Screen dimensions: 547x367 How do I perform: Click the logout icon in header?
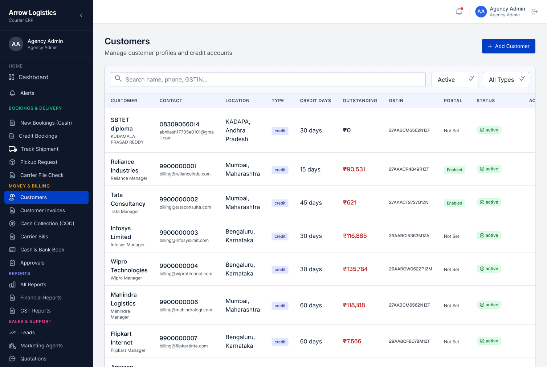tap(534, 12)
